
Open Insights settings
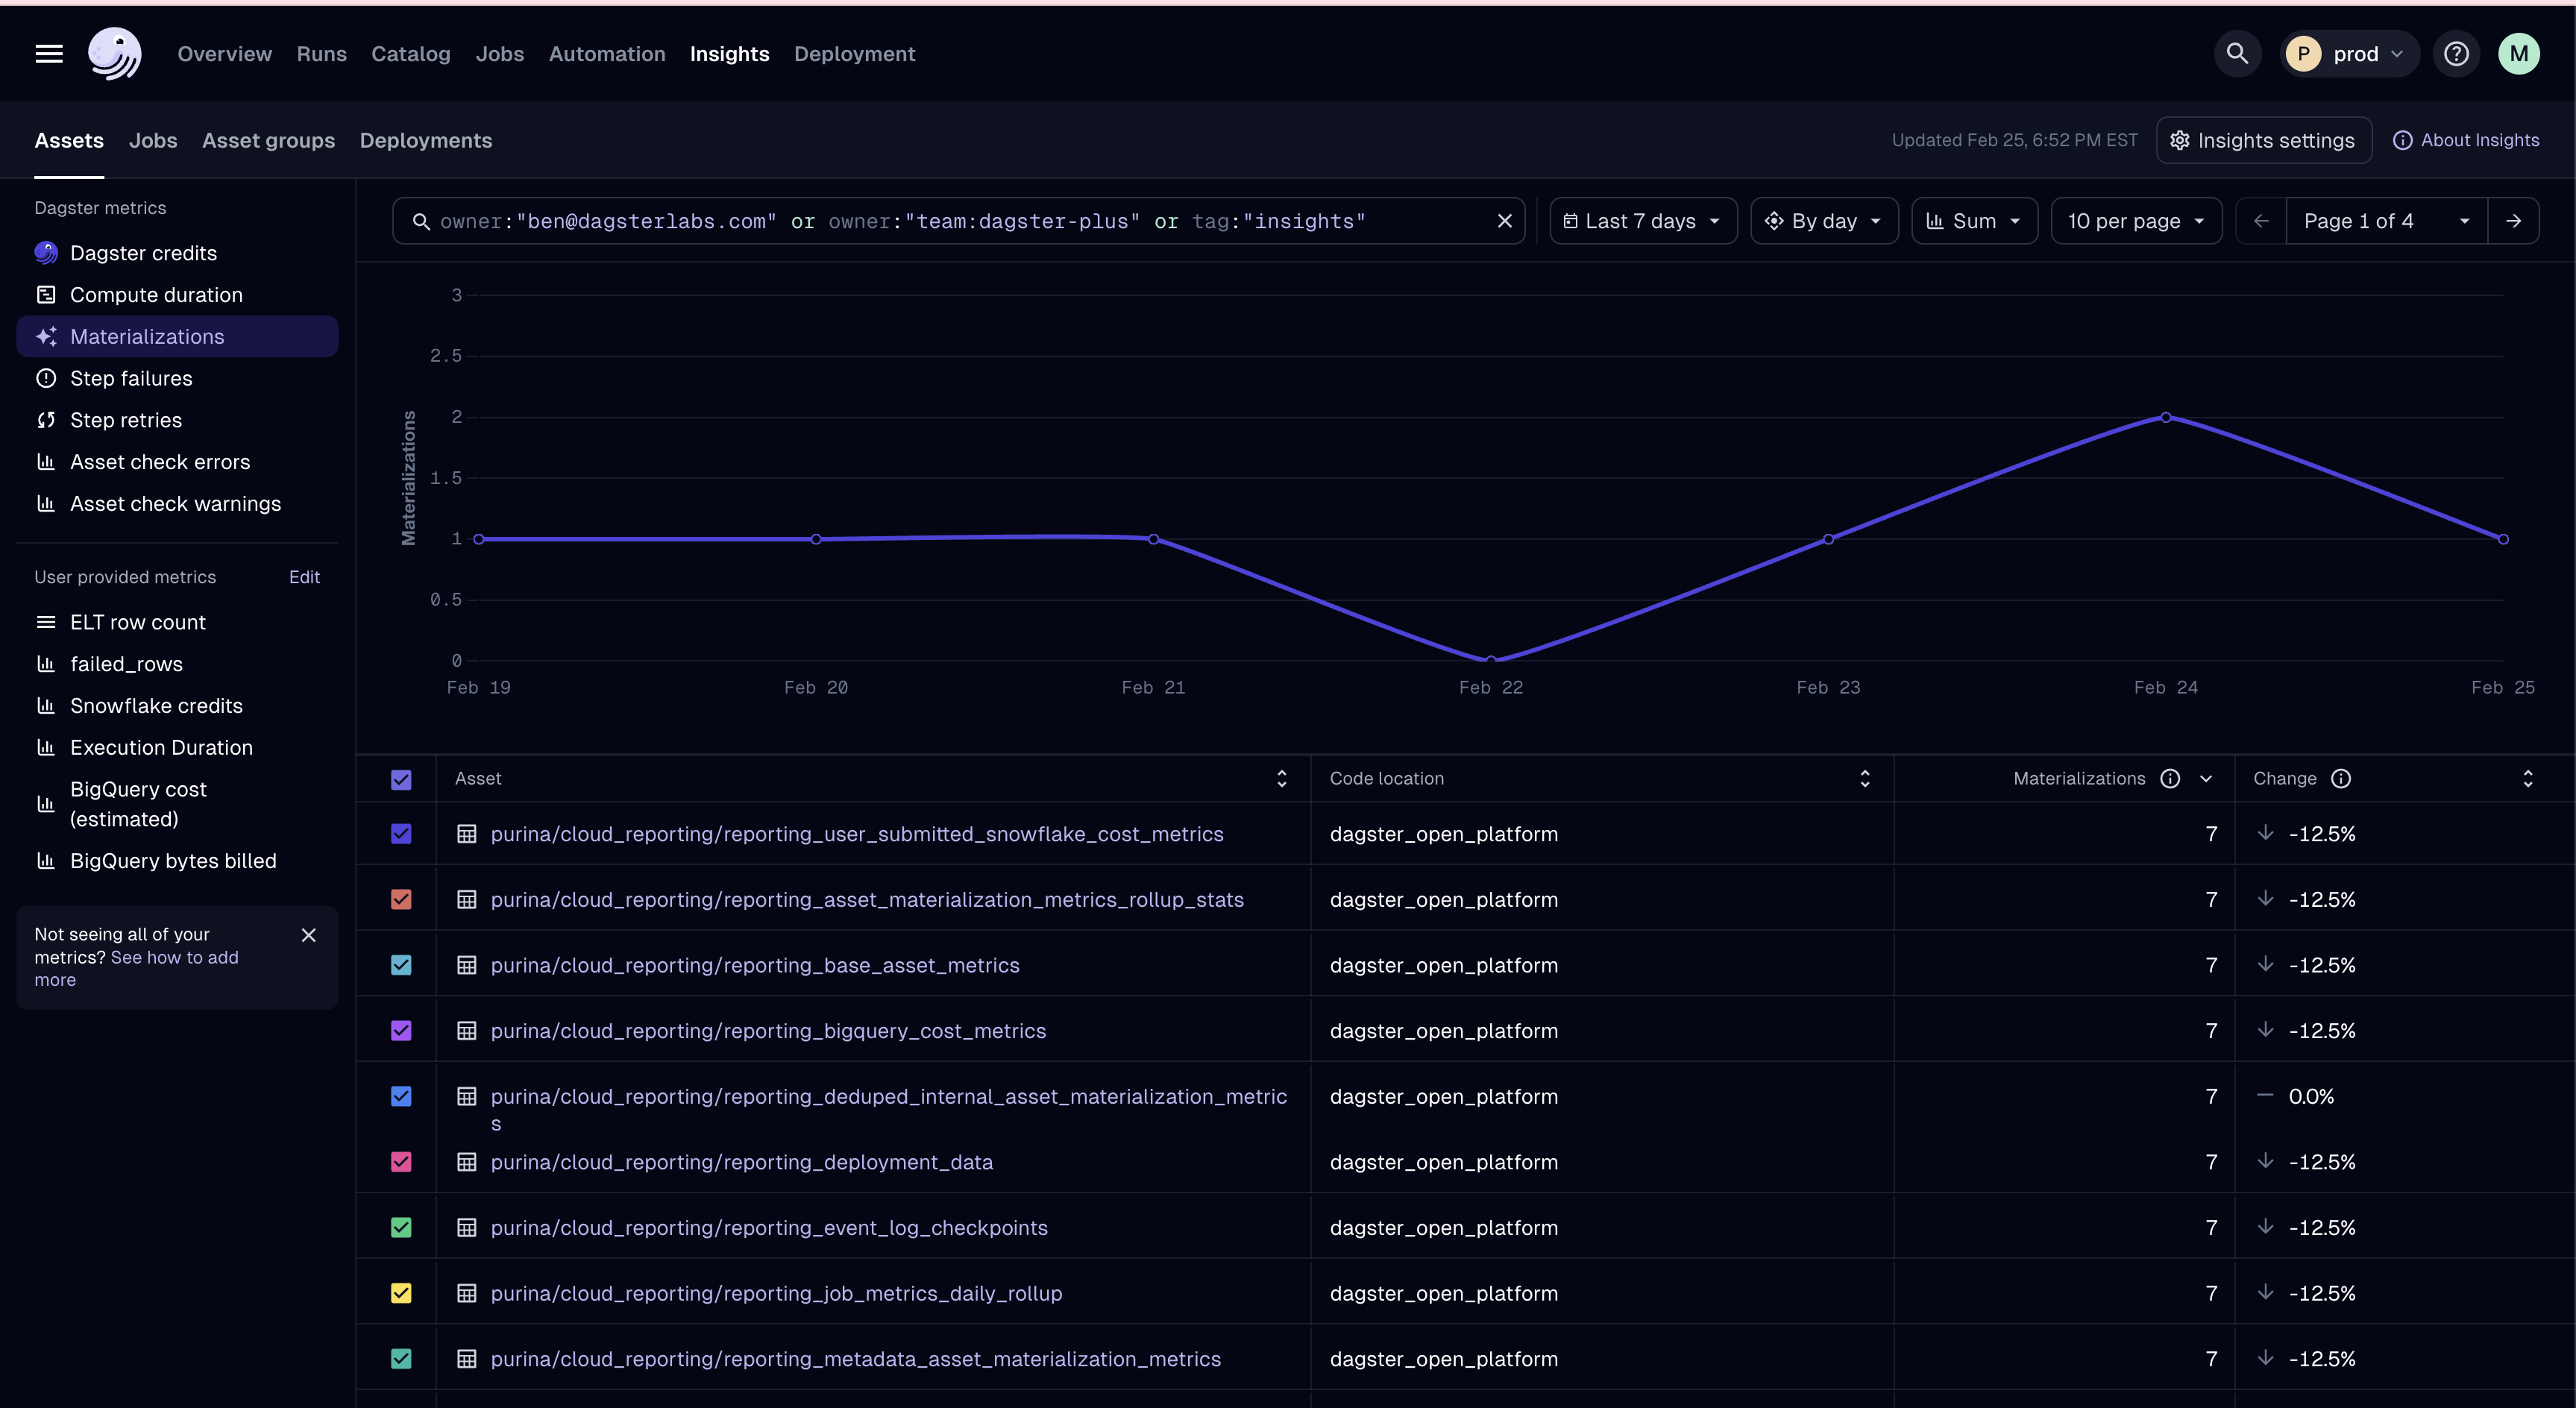coord(2264,140)
